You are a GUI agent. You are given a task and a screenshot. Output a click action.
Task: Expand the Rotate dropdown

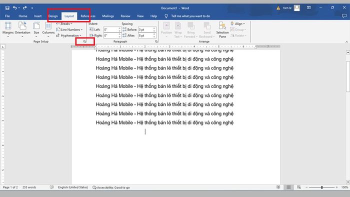click(x=238, y=35)
